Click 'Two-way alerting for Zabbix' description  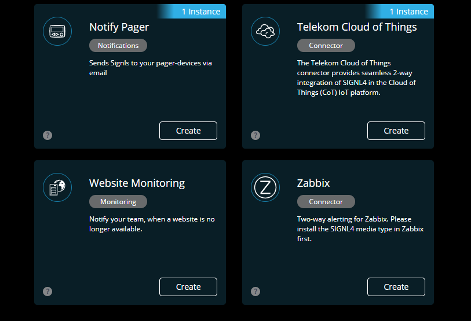[360, 229]
